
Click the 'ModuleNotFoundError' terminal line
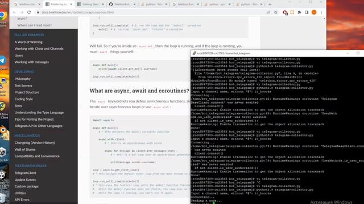point(254,80)
